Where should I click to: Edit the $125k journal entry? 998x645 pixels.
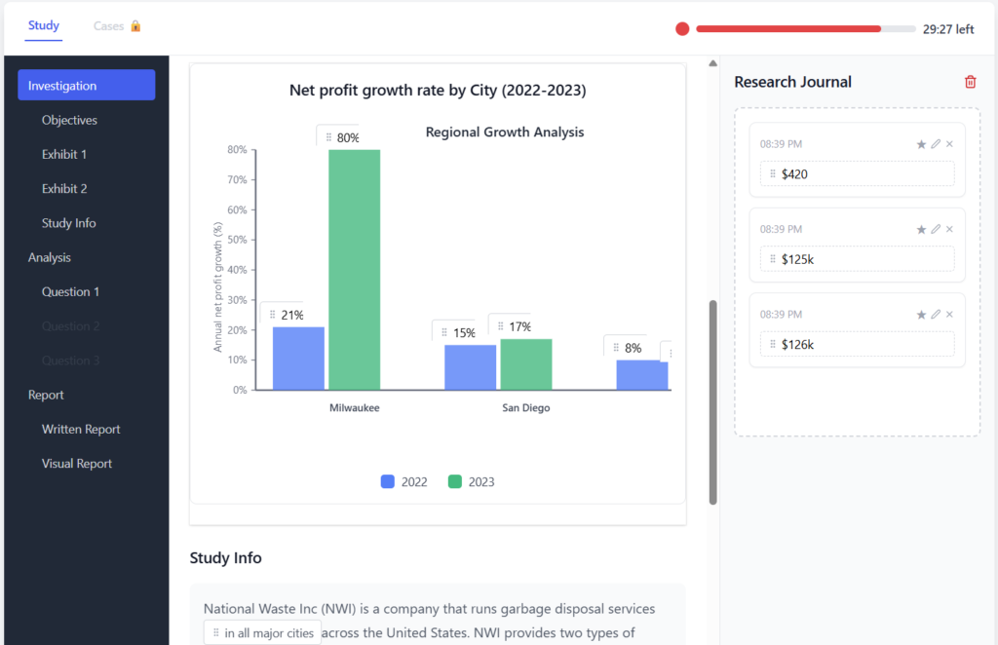[x=936, y=230]
